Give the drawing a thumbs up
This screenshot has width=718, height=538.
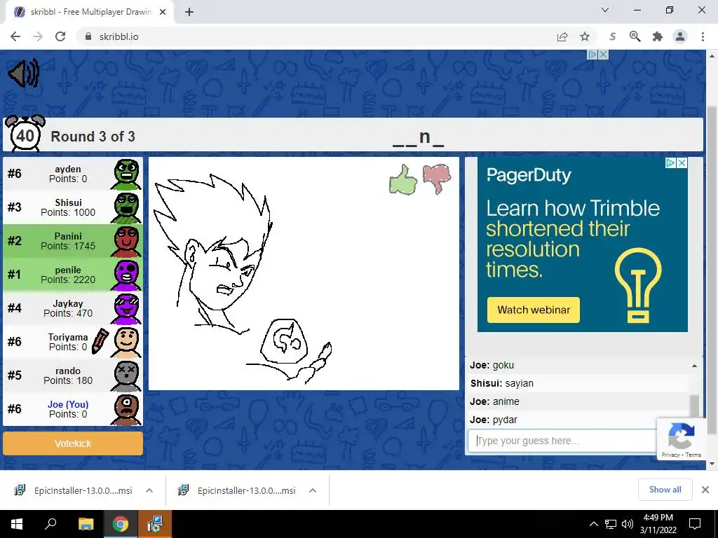[x=403, y=180]
